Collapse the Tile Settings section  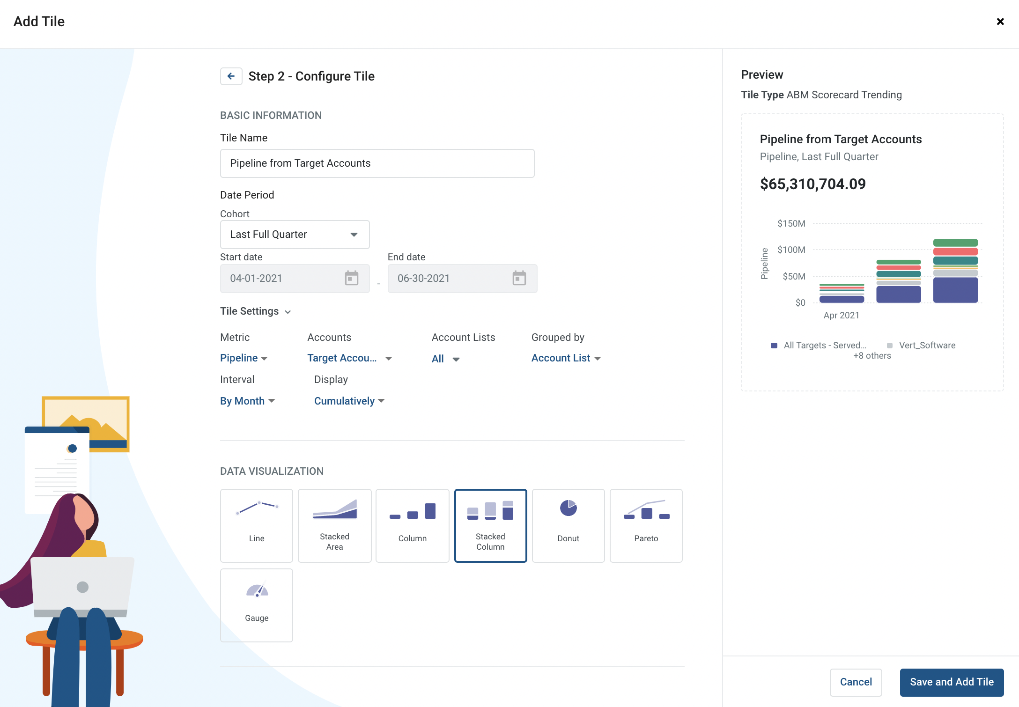(x=256, y=311)
